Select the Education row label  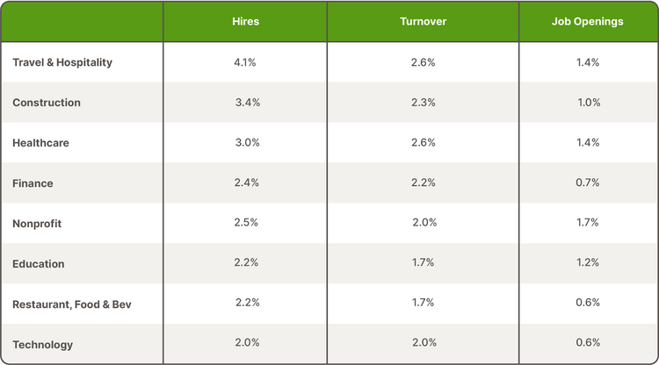pos(39,264)
